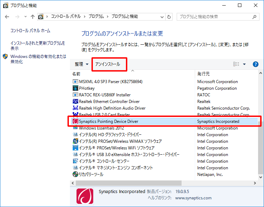This screenshot has height=207, width=264.
Task: Click the Forward navigation arrow
Action: coord(17,17)
